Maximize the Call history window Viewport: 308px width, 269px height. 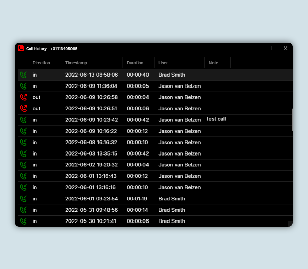pos(269,48)
